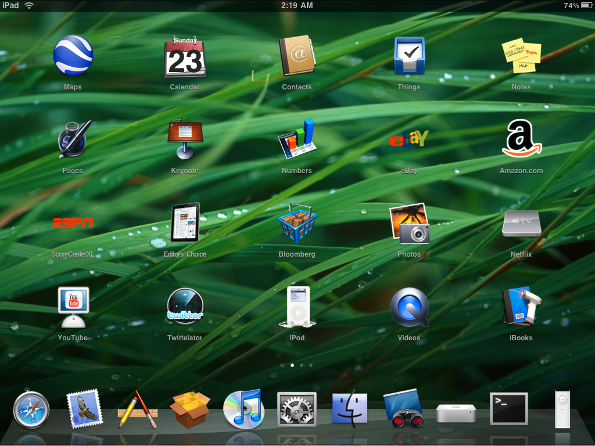Open the Bloomberg shopping basket icon
Viewport: 595px width, 446px height.
tap(297, 223)
